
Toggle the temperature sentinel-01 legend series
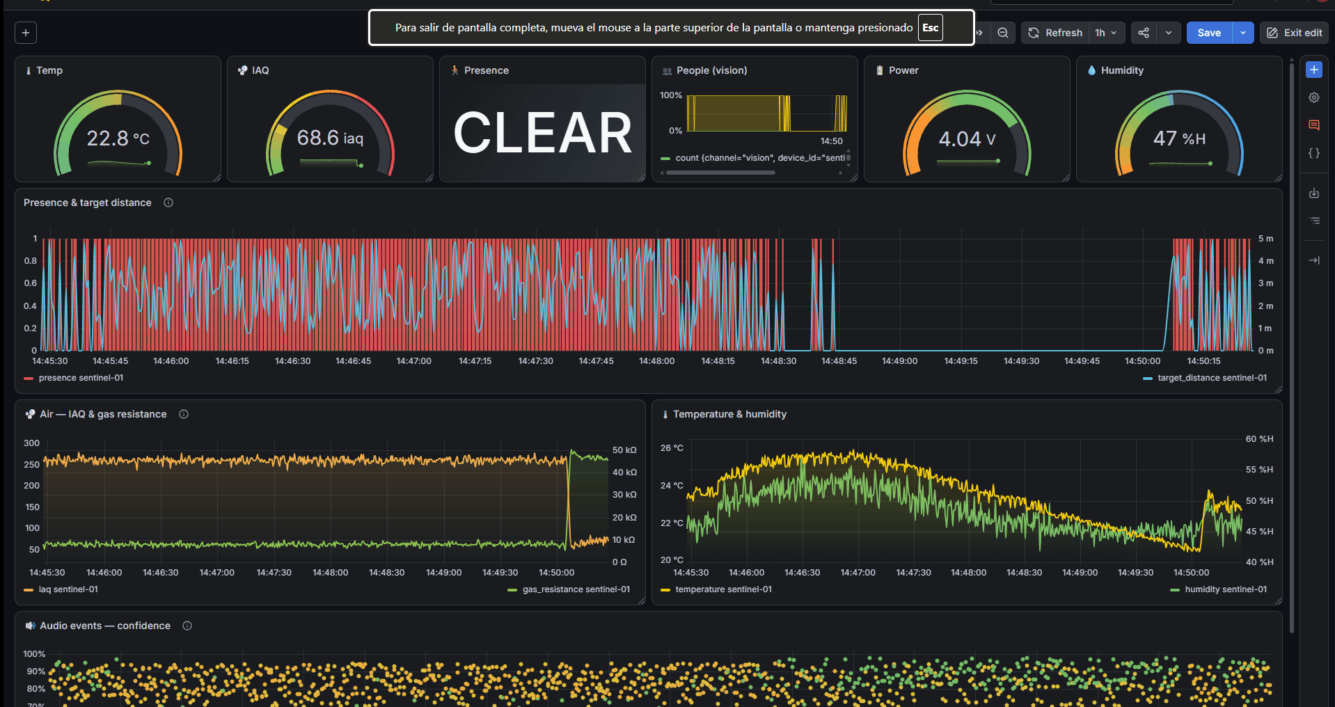(x=723, y=589)
